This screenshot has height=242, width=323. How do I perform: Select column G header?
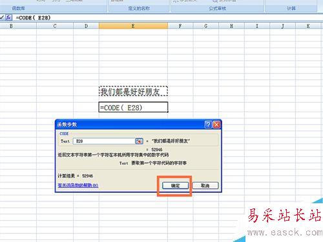(x=206, y=26)
